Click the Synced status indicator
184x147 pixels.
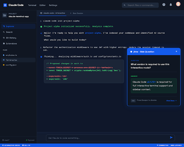pos(30,140)
